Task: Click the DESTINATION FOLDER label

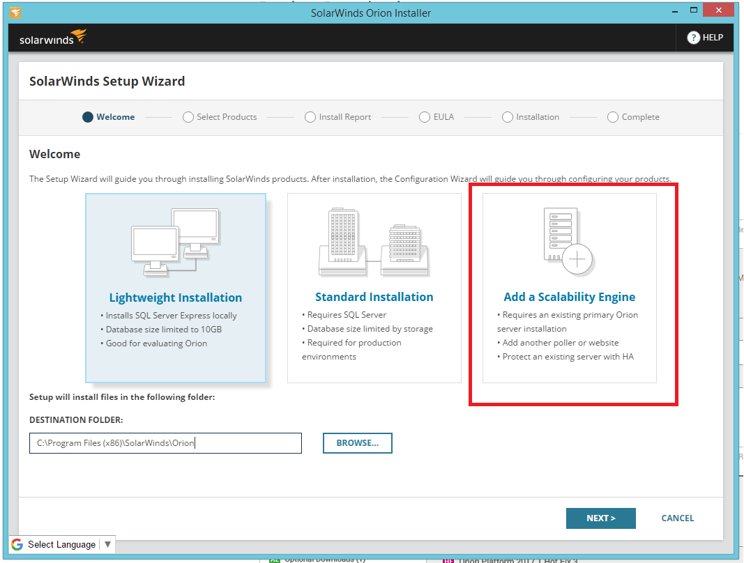Action: pos(76,419)
